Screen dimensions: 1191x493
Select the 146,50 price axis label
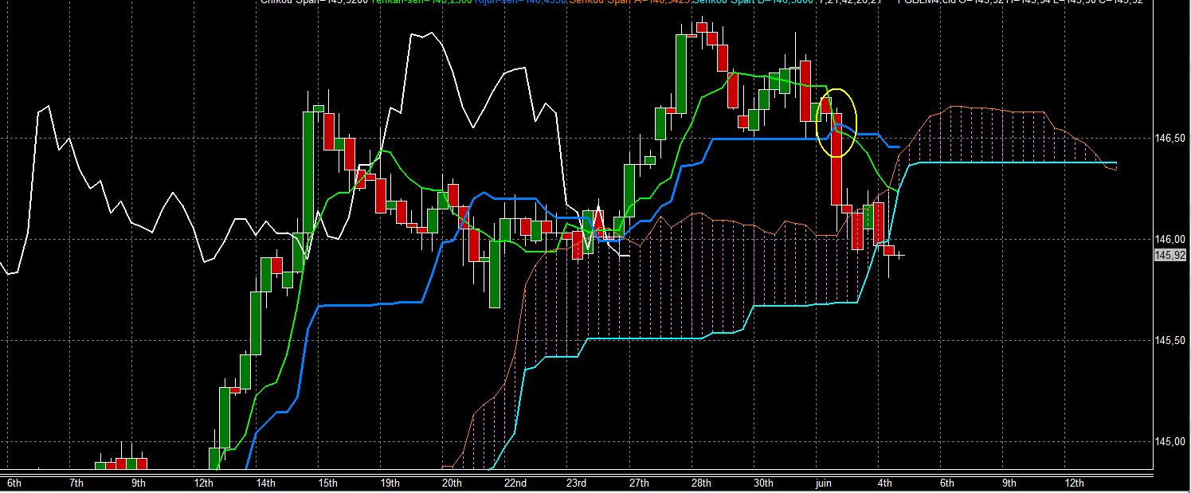pos(1169,138)
